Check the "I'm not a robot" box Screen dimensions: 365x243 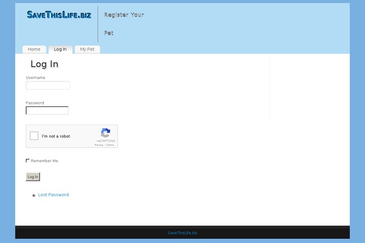tap(35, 136)
